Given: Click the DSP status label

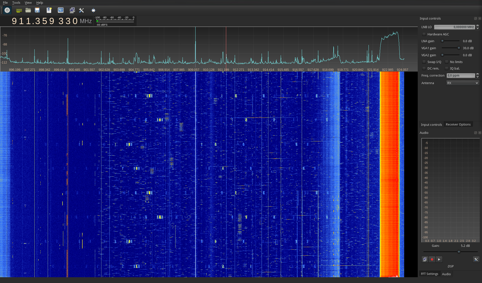Looking at the screenshot, I should point(450,266).
